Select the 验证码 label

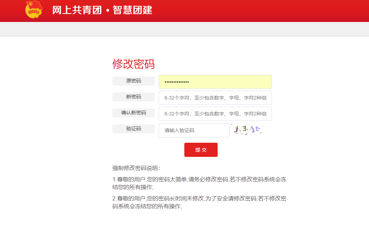click(x=133, y=129)
